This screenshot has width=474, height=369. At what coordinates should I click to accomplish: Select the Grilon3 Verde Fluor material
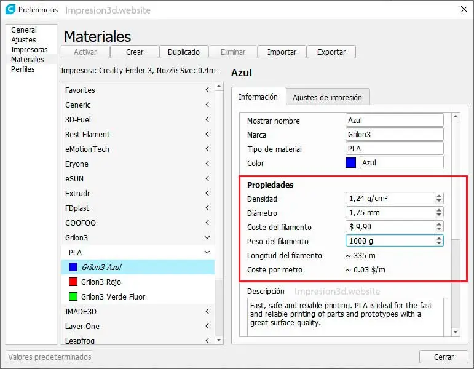138,296
